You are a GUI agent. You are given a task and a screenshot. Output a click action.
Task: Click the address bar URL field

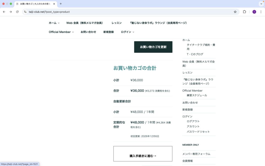pyautogui.click(x=129, y=12)
